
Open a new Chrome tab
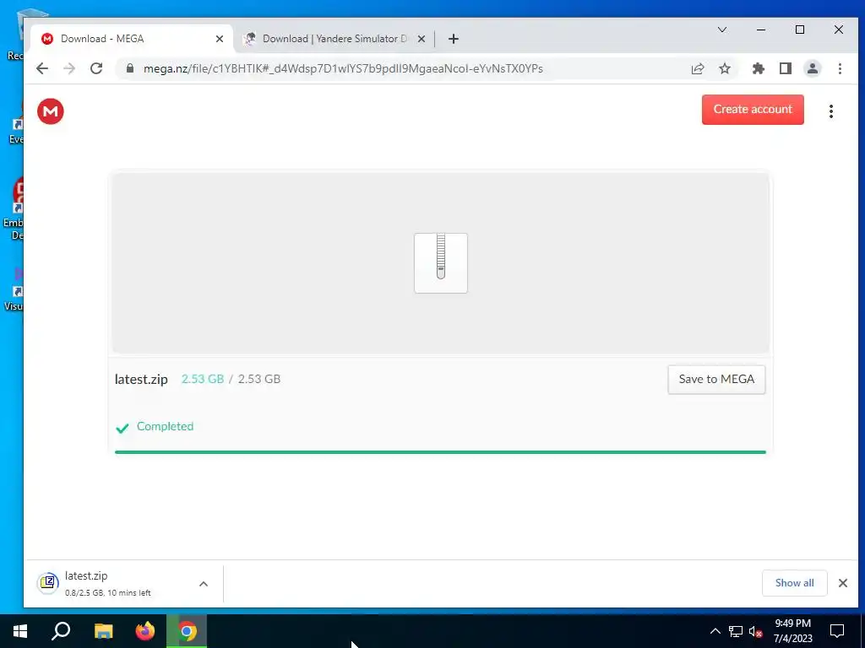pyautogui.click(x=453, y=39)
